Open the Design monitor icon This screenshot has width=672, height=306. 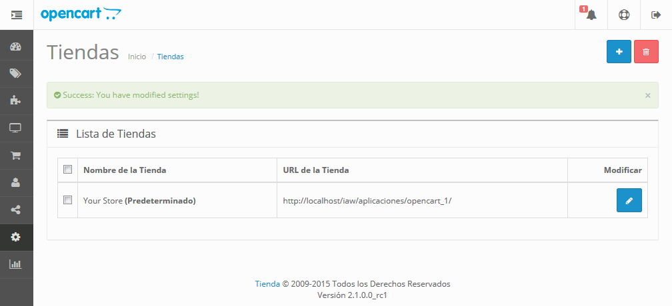[16, 128]
